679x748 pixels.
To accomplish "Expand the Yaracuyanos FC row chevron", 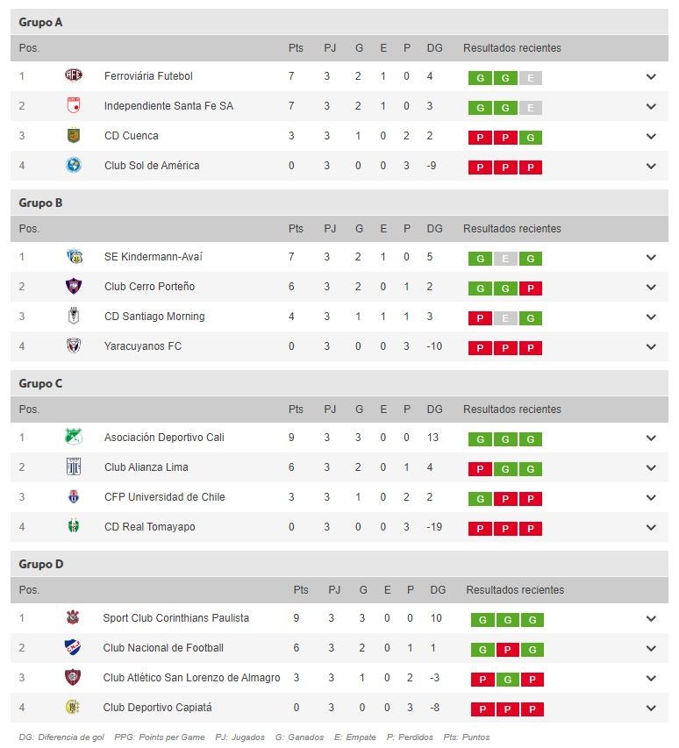I will pyautogui.click(x=650, y=346).
